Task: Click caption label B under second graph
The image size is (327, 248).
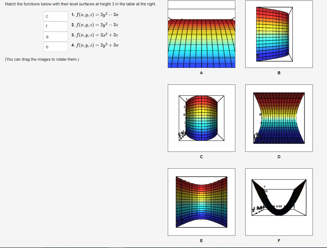Action: tap(279, 73)
